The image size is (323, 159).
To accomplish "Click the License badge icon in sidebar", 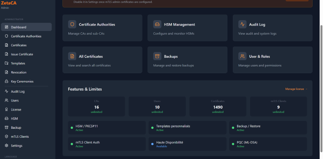I will [6, 109].
